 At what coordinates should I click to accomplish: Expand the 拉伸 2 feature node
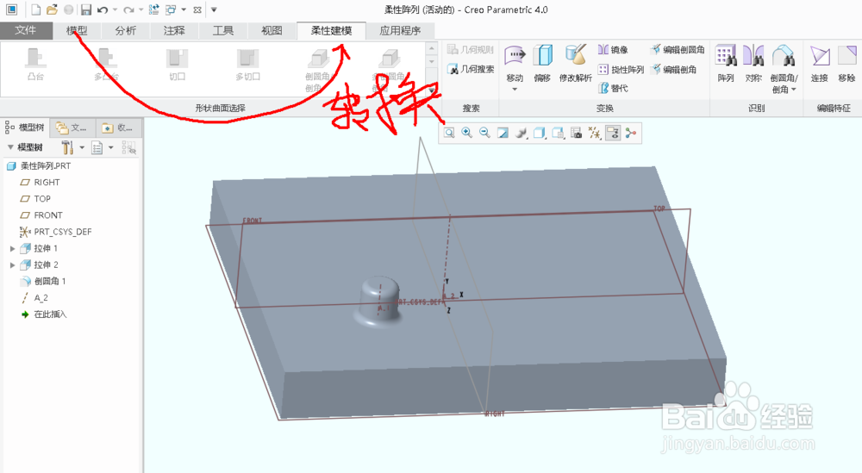[x=13, y=265]
